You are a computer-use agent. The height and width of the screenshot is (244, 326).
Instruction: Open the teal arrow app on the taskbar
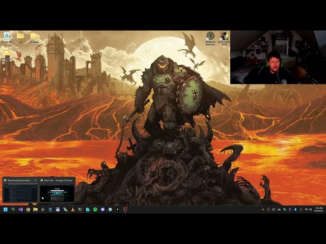click(50, 209)
